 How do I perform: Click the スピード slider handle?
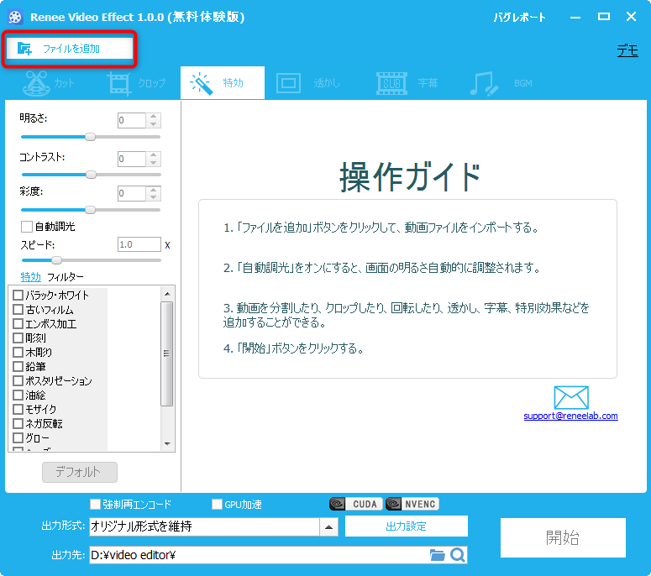pyautogui.click(x=56, y=260)
